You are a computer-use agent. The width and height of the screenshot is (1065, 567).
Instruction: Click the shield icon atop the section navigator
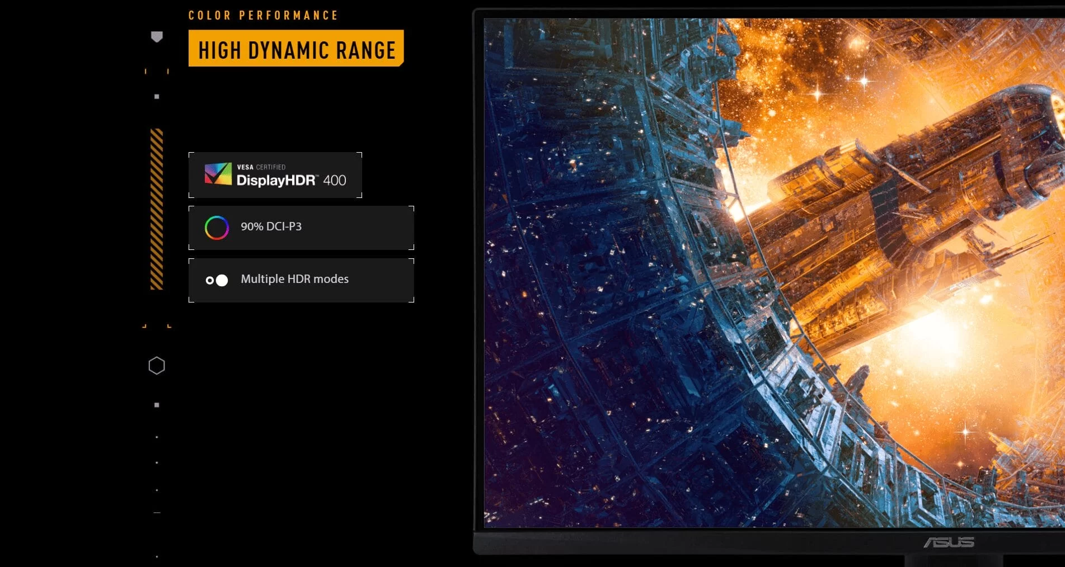[157, 37]
